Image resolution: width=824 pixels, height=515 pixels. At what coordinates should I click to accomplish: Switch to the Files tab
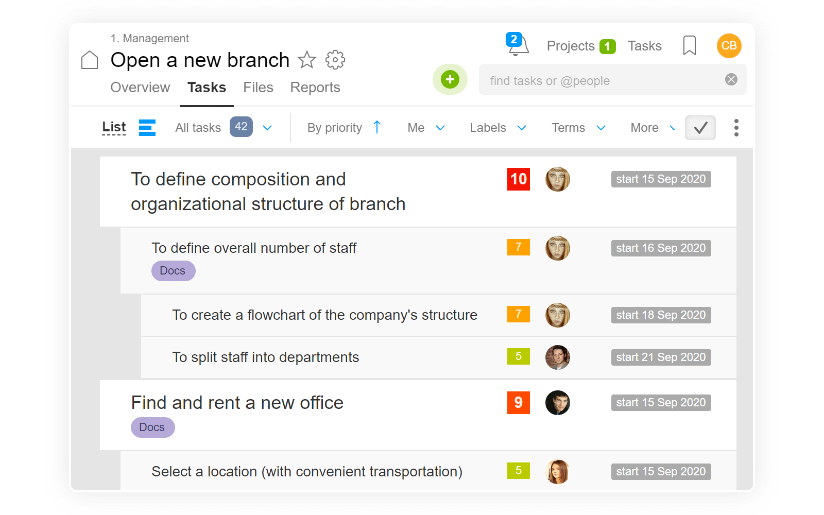258,87
